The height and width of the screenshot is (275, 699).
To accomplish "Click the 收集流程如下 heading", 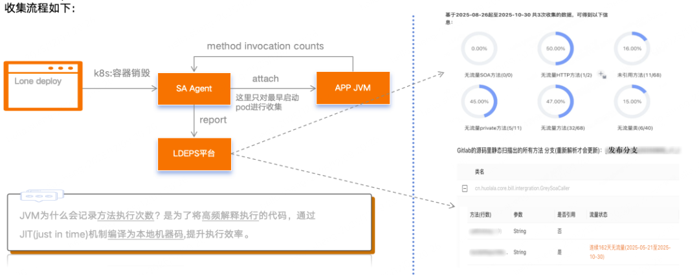I will pyautogui.click(x=40, y=8).
